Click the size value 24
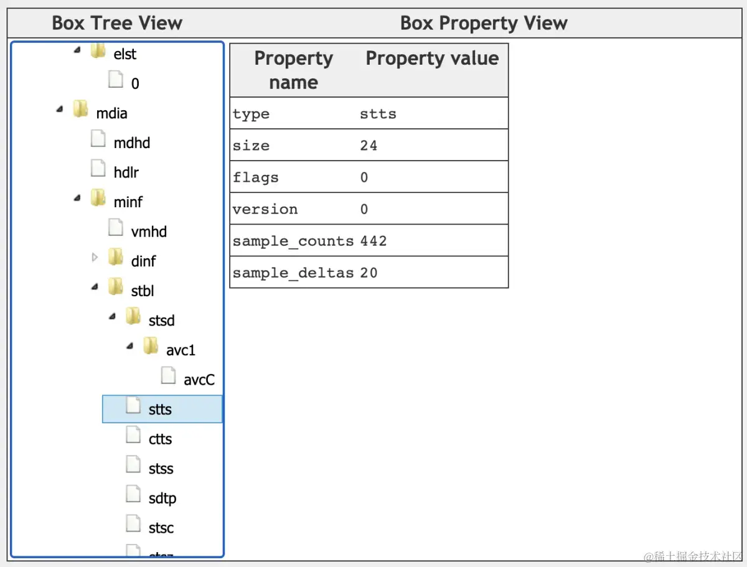This screenshot has width=747, height=567. pos(369,146)
